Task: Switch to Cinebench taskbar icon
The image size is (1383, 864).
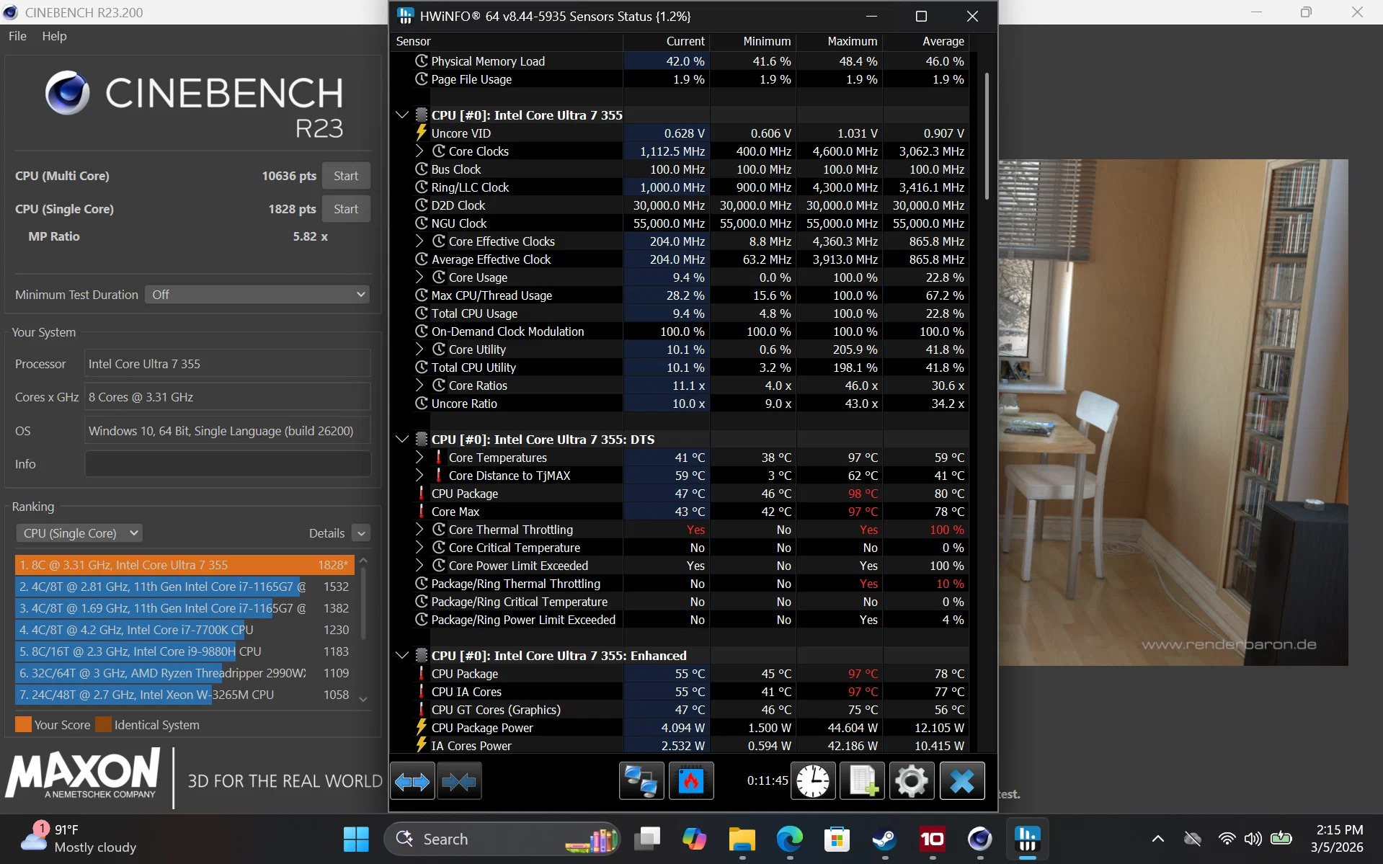Action: (x=979, y=839)
